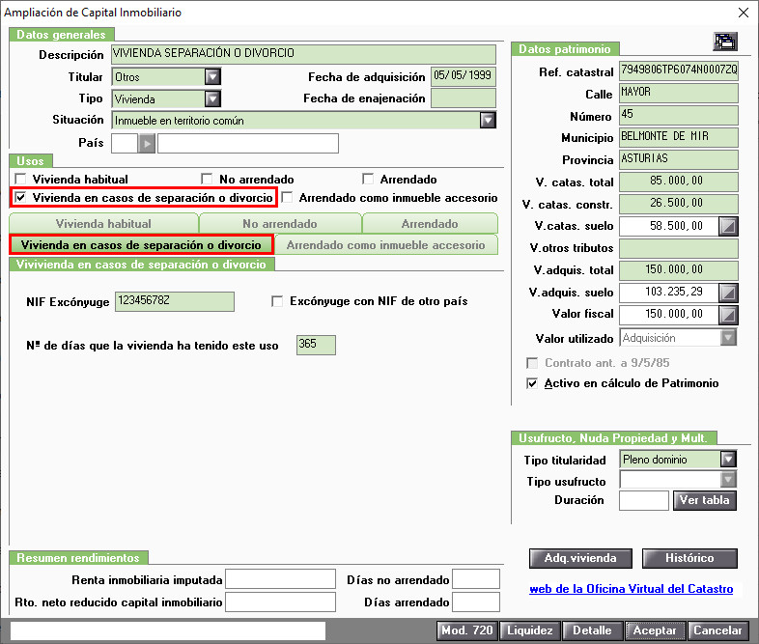Click the Ver tabla button
The image size is (759, 644).
pos(705,500)
